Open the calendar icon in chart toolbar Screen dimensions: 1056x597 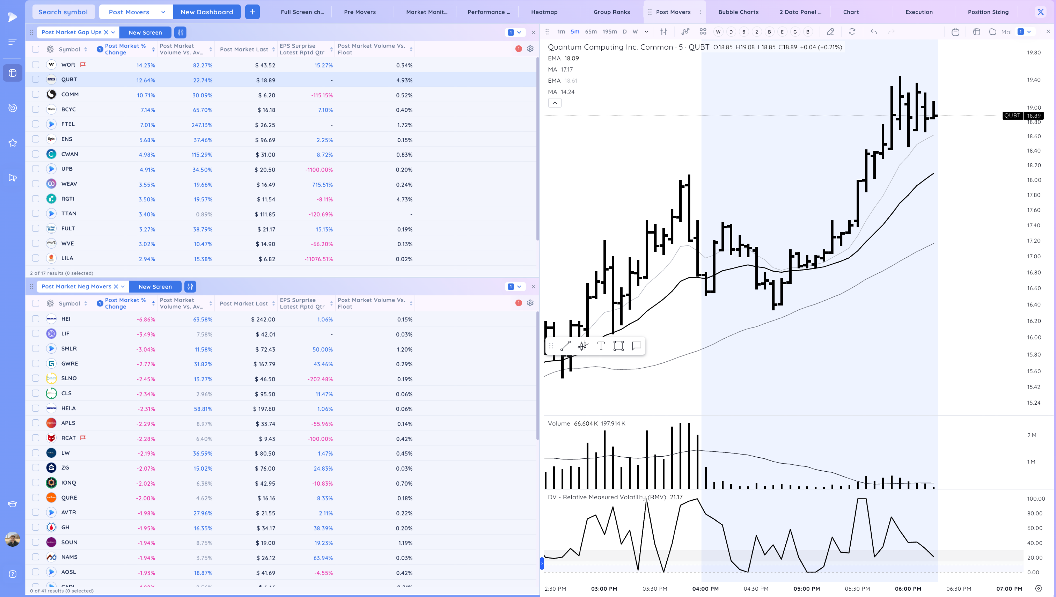(955, 32)
